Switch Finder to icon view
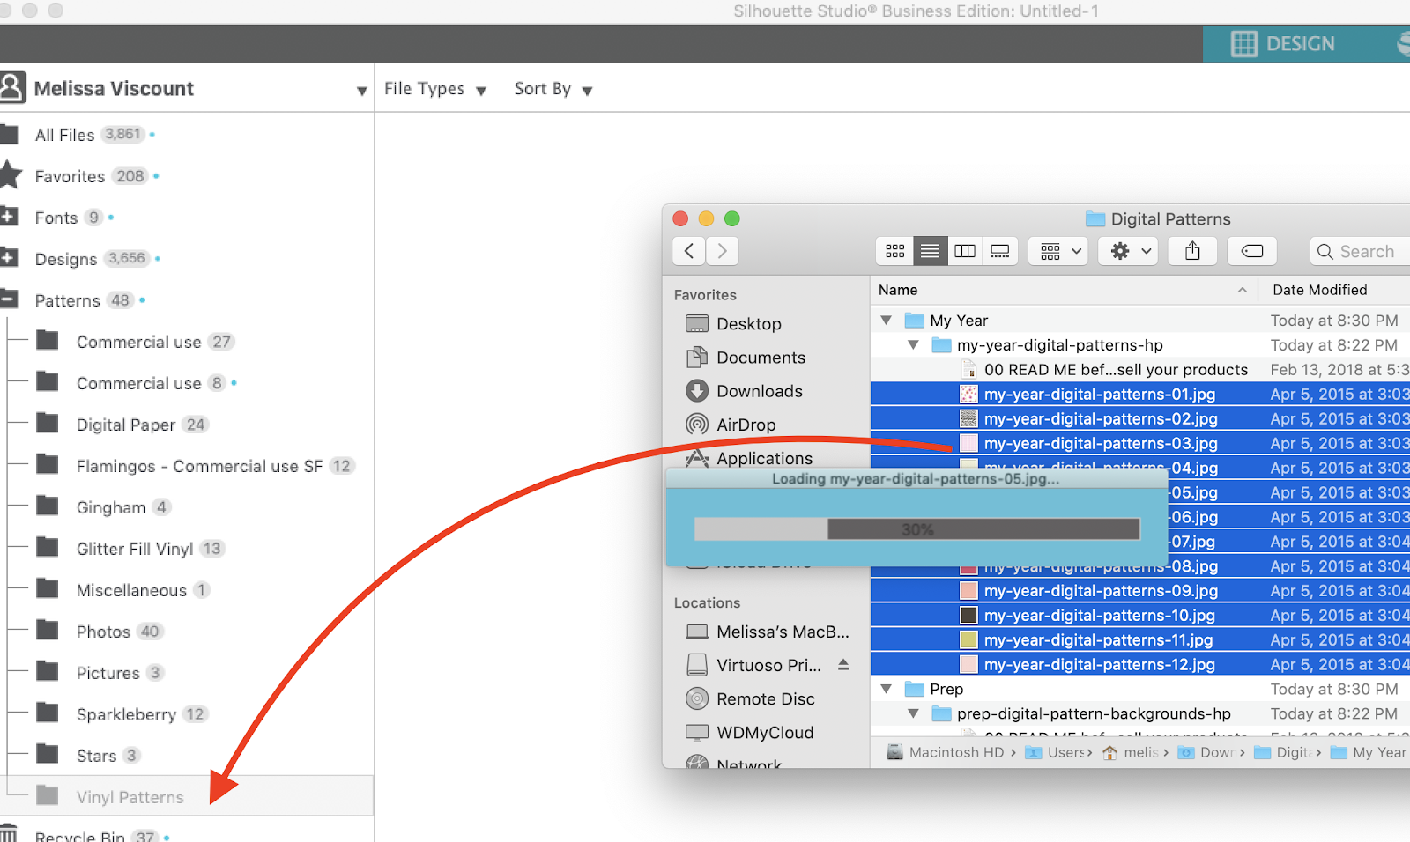 (x=895, y=251)
